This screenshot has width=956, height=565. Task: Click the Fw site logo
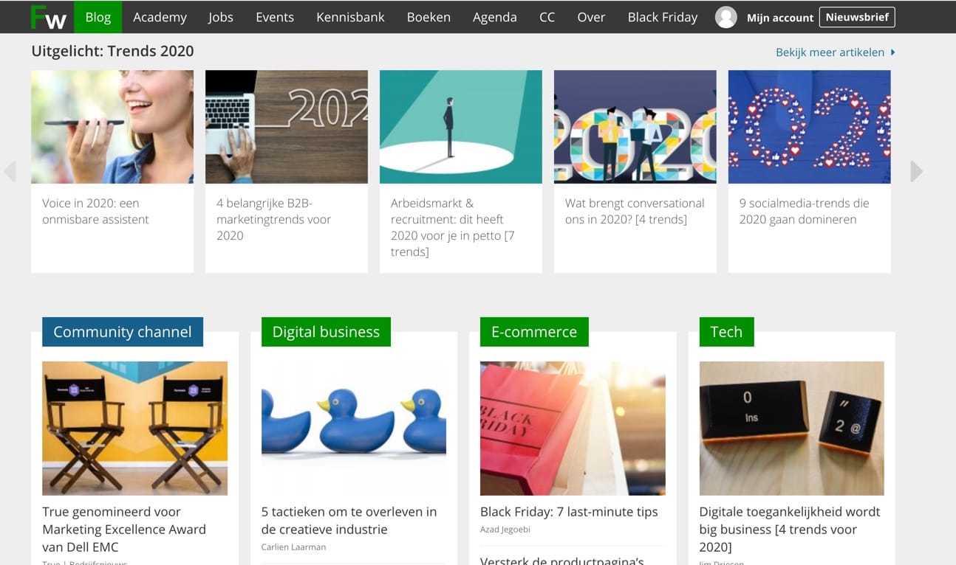[x=49, y=17]
